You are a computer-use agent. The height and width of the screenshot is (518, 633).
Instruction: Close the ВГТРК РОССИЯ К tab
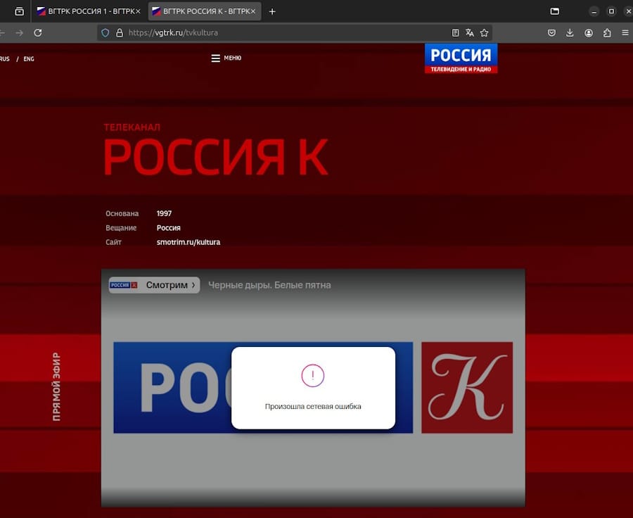(x=253, y=11)
